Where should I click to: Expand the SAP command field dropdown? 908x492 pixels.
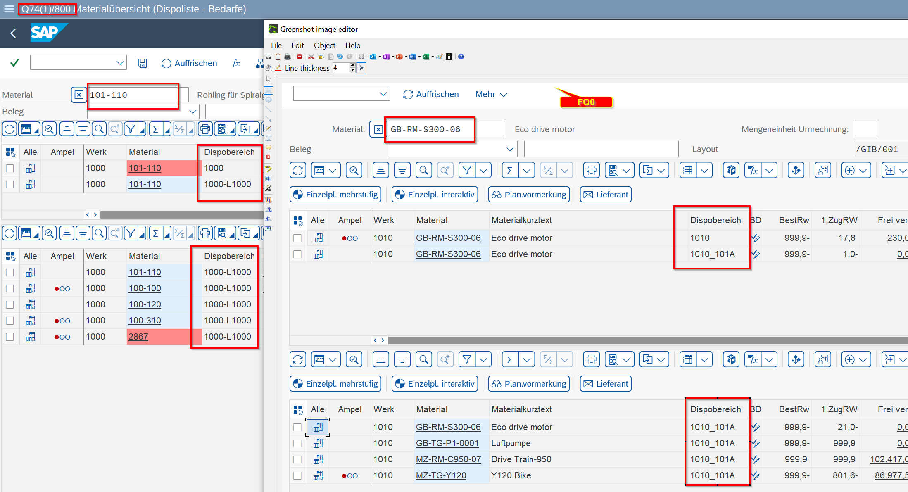[x=120, y=63]
